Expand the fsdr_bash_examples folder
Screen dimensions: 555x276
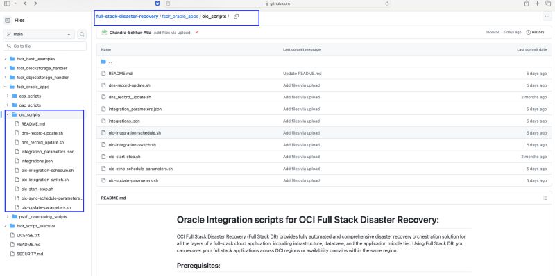coord(6,59)
